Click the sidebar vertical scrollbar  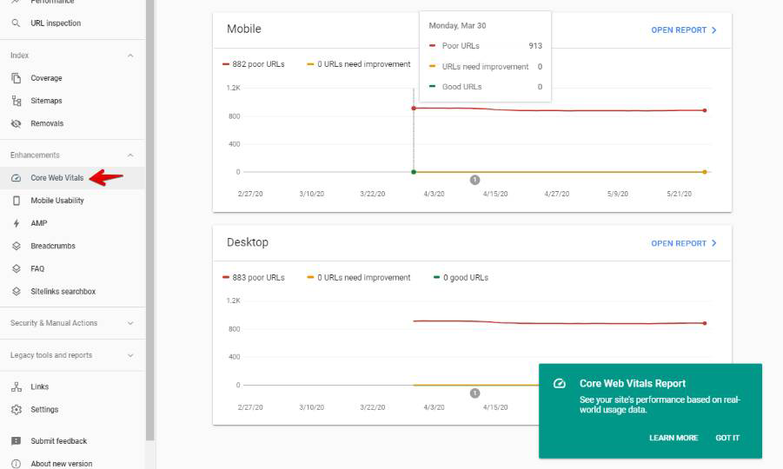(150, 217)
